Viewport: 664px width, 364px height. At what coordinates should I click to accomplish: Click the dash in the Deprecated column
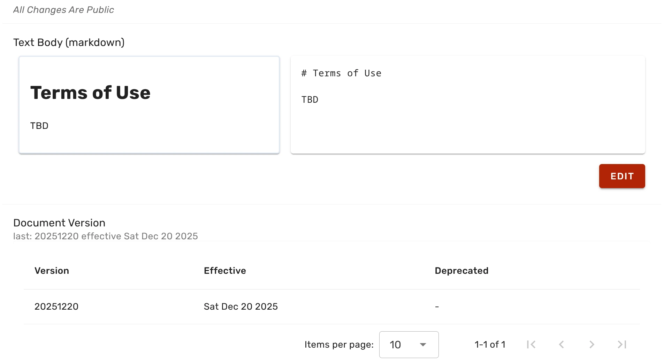click(437, 307)
